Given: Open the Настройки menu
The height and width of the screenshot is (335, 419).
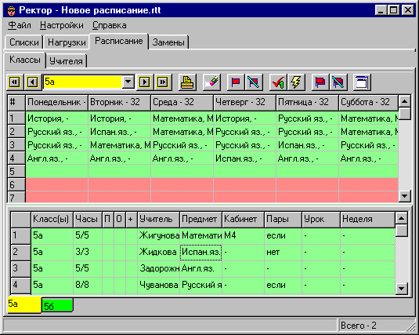Looking at the screenshot, I should (62, 25).
